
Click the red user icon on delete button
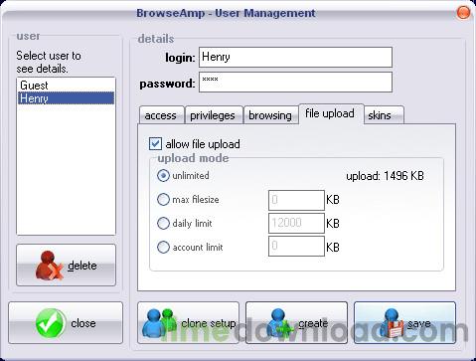tap(49, 266)
